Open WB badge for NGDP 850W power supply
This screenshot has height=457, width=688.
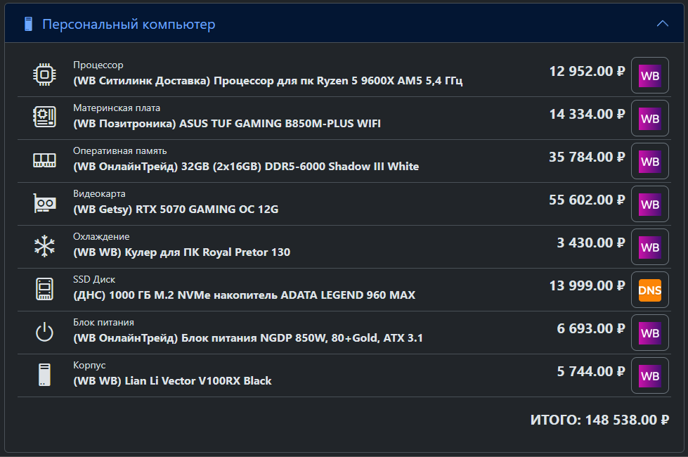tap(650, 333)
